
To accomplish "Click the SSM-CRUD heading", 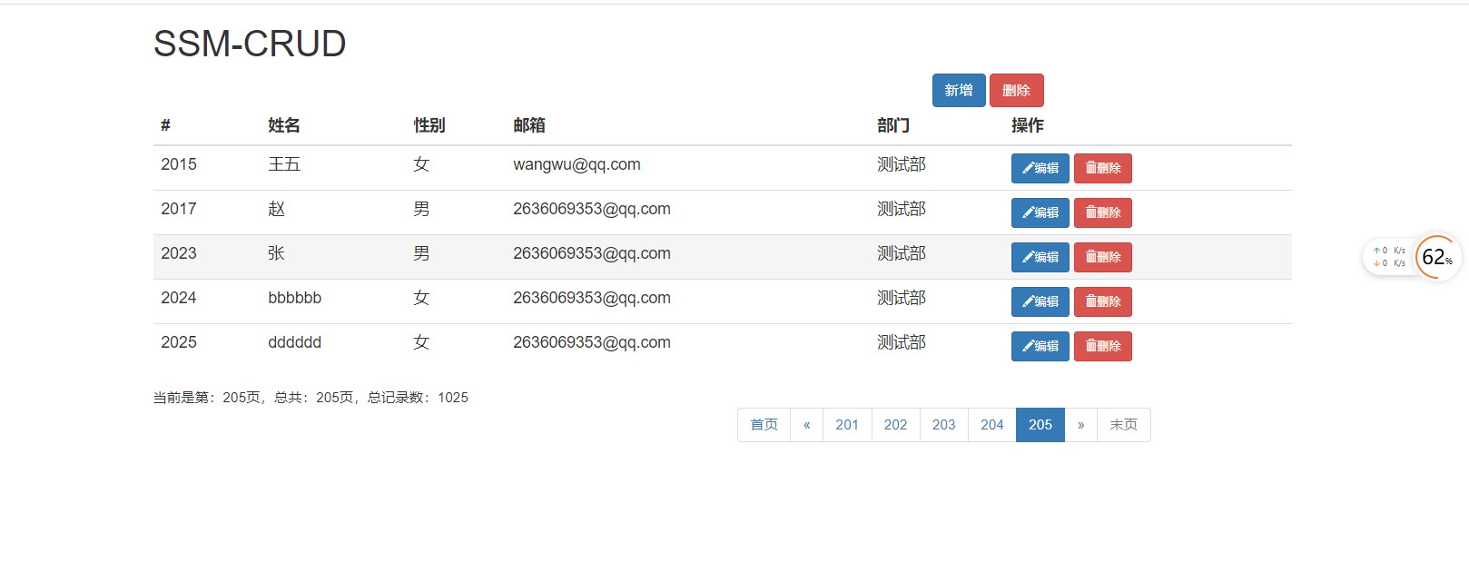I will (x=250, y=44).
